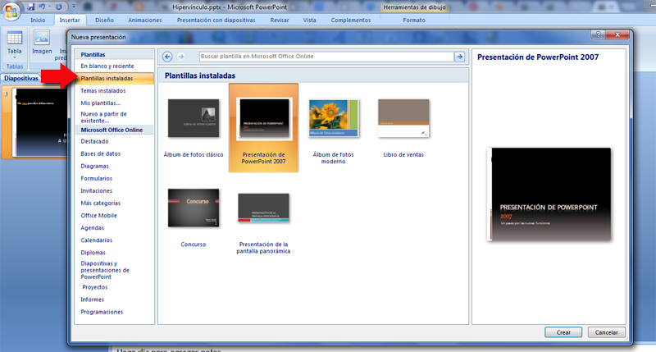Open the dialog help question mark
Viewport: 656px width, 352px height.
[x=599, y=34]
